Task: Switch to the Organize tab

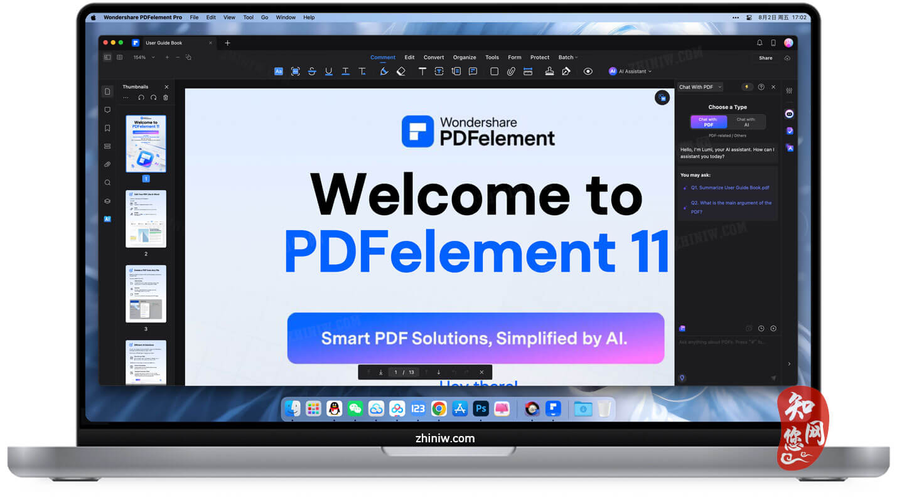Action: (x=465, y=57)
